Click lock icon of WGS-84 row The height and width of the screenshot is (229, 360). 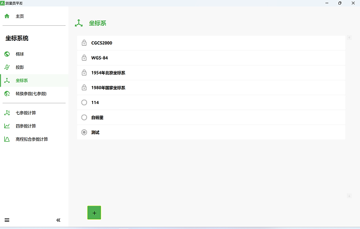point(84,58)
